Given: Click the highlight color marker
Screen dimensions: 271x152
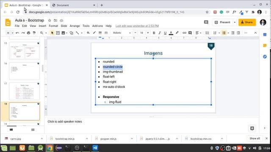Looking at the screenshot, I should (x=177, y=33).
